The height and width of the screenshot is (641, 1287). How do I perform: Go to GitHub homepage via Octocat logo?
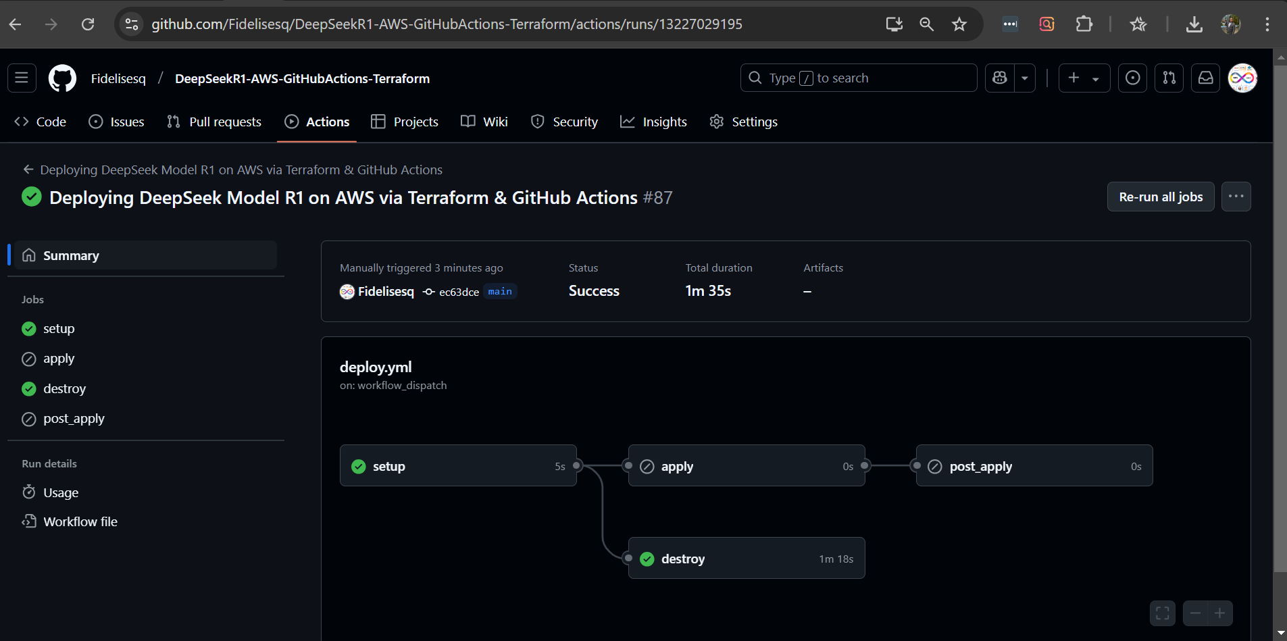pos(62,78)
